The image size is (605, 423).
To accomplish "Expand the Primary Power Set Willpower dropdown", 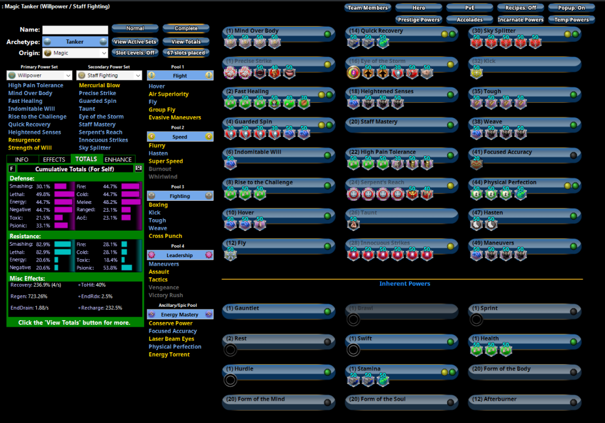I will (40, 76).
